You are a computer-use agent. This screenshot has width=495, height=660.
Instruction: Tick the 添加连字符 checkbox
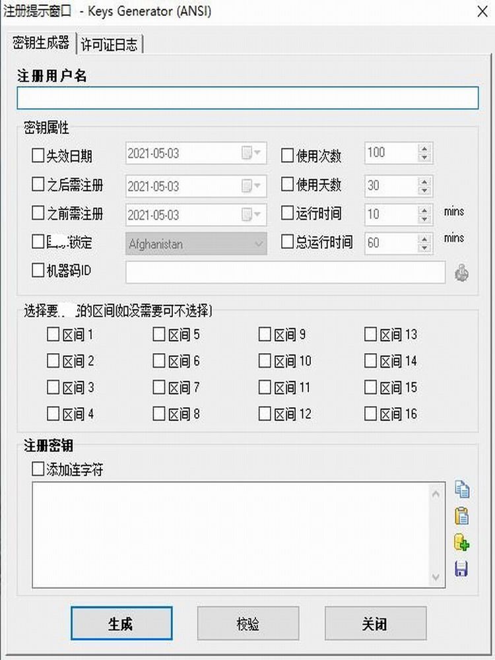pos(38,469)
